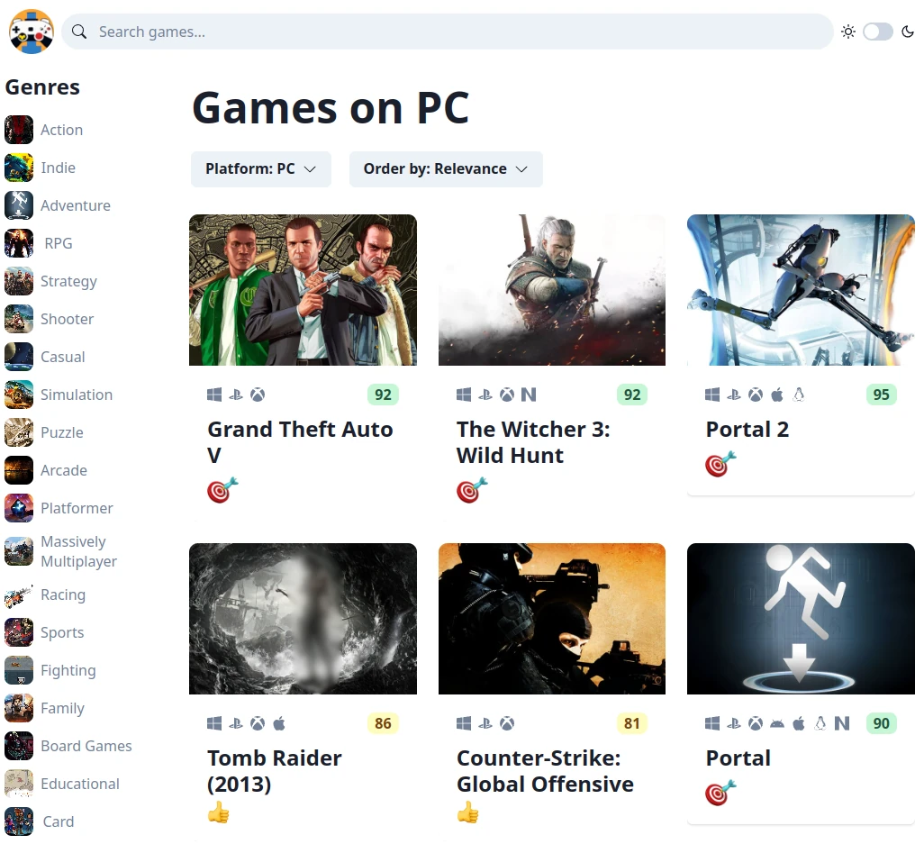
Task: Select the Board Games genre
Action: point(86,746)
